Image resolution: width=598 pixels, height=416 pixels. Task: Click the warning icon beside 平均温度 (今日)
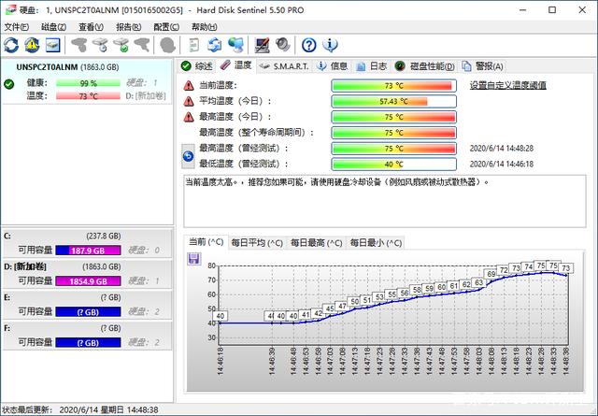(189, 101)
